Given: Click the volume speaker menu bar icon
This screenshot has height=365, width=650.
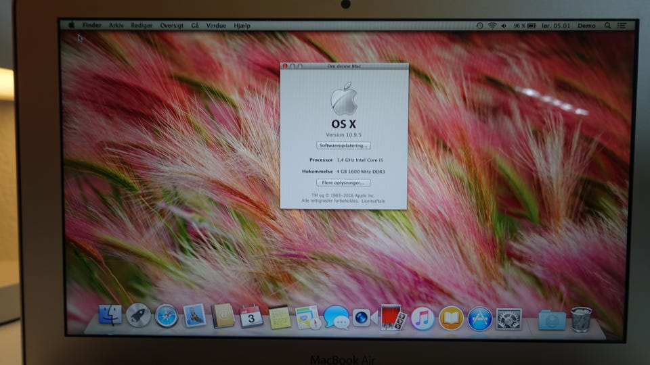Looking at the screenshot, I should (x=504, y=26).
